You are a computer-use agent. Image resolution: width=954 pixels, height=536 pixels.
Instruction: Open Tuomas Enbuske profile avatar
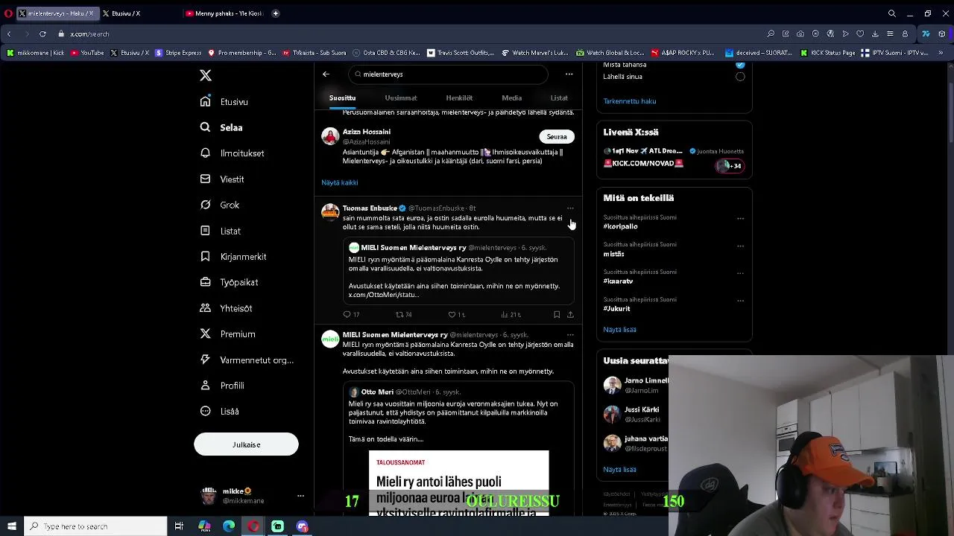point(330,211)
